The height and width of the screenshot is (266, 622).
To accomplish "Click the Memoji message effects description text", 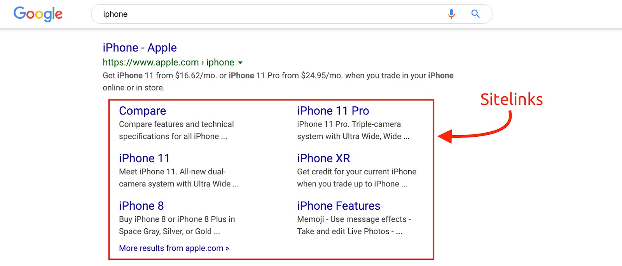I will [x=353, y=225].
